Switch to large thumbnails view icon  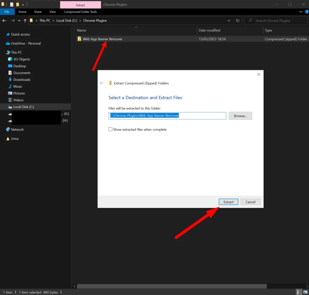(x=305, y=292)
